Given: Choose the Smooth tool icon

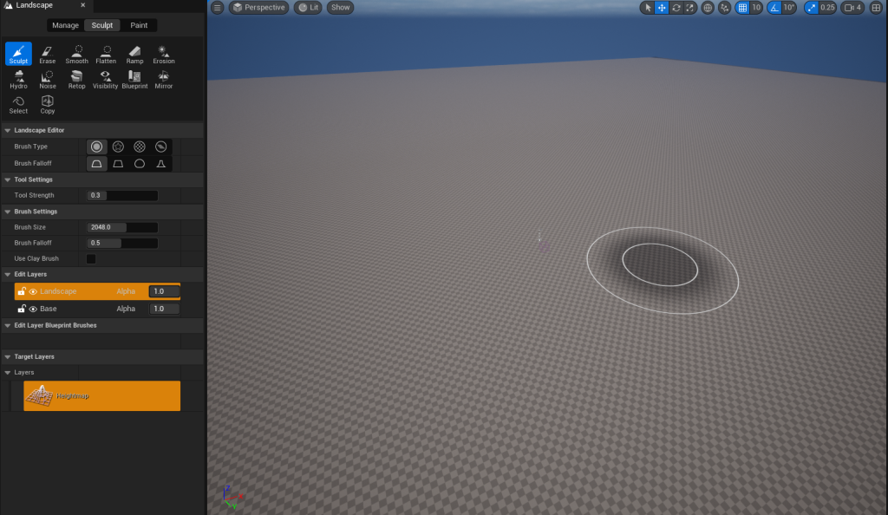Looking at the screenshot, I should pyautogui.click(x=76, y=54).
